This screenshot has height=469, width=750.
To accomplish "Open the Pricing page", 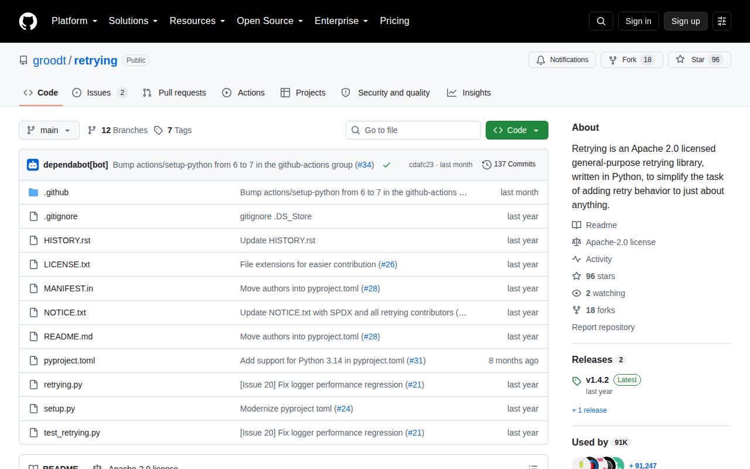I will tap(394, 21).
